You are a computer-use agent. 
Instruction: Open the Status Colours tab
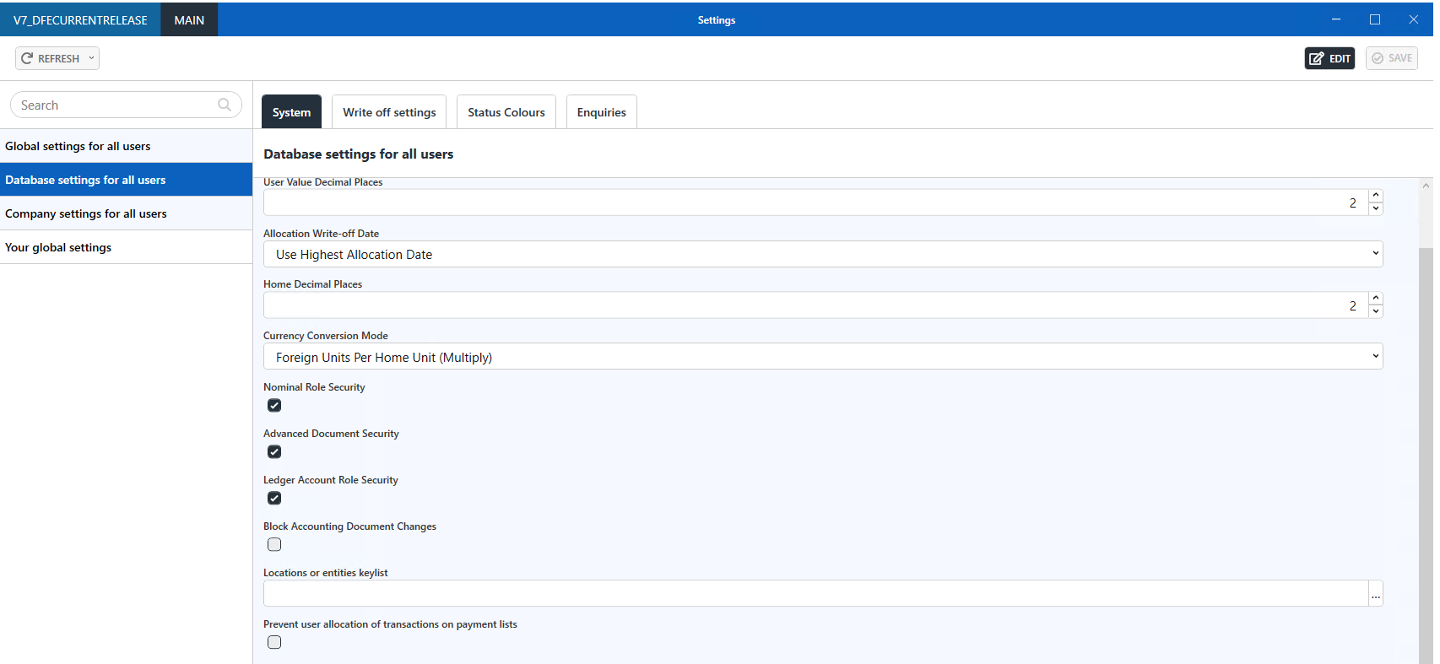(506, 112)
